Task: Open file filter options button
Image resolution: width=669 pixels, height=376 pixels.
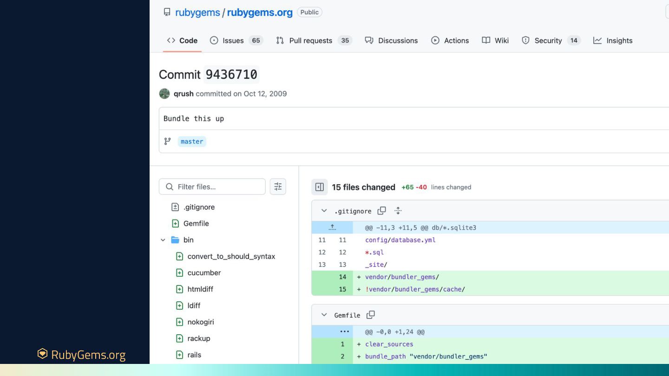Action: (278, 187)
